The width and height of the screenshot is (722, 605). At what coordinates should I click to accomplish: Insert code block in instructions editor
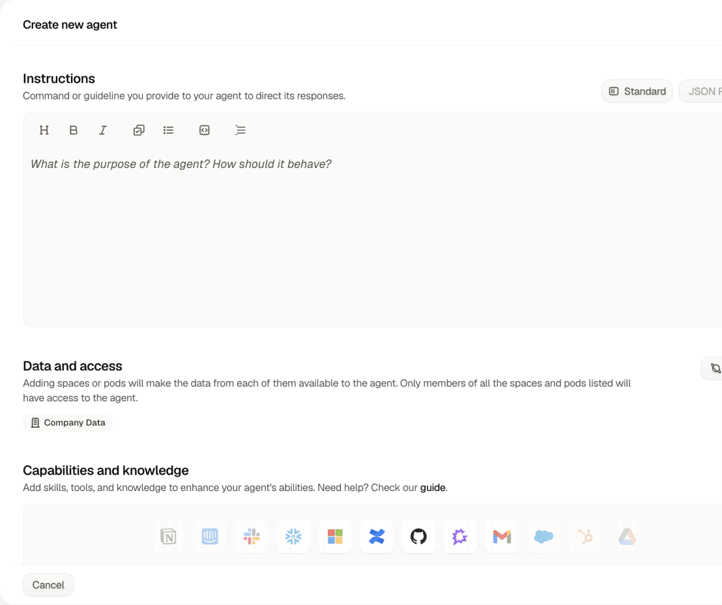[205, 130]
